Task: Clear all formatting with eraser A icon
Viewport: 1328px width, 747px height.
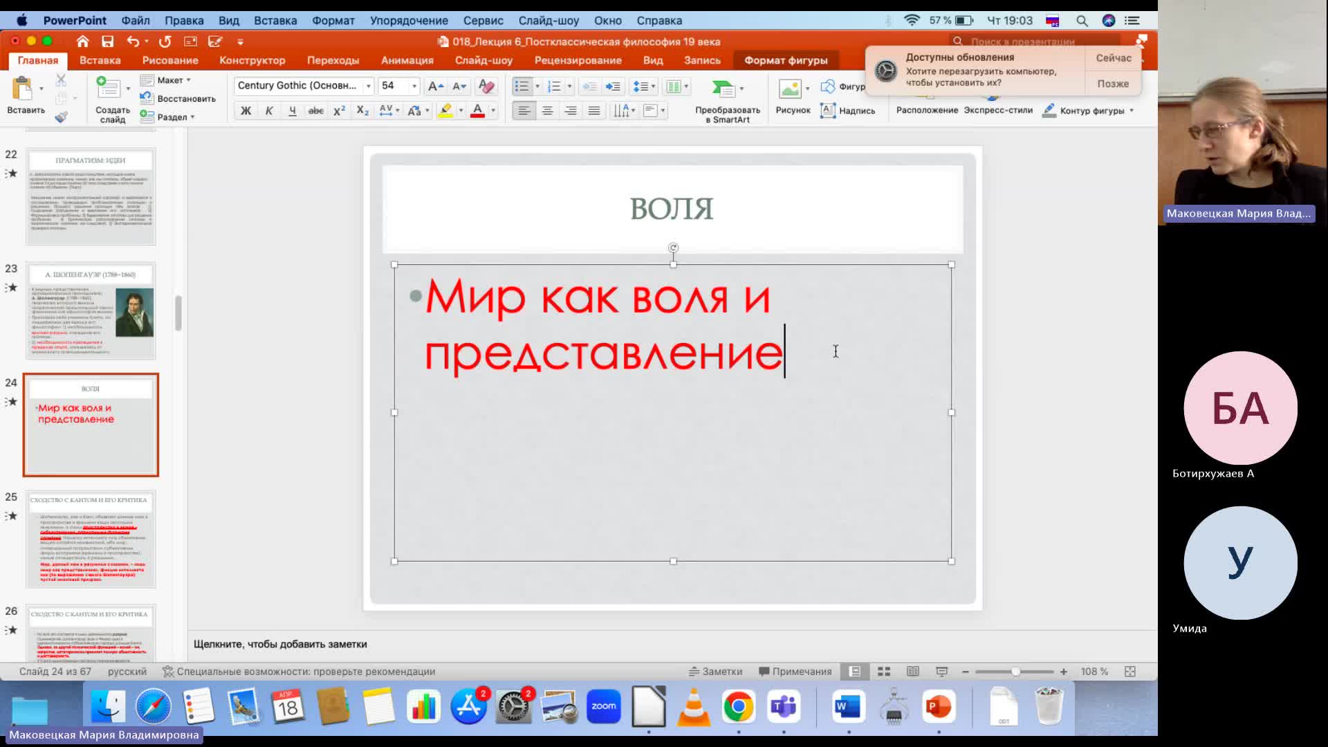Action: pos(486,86)
